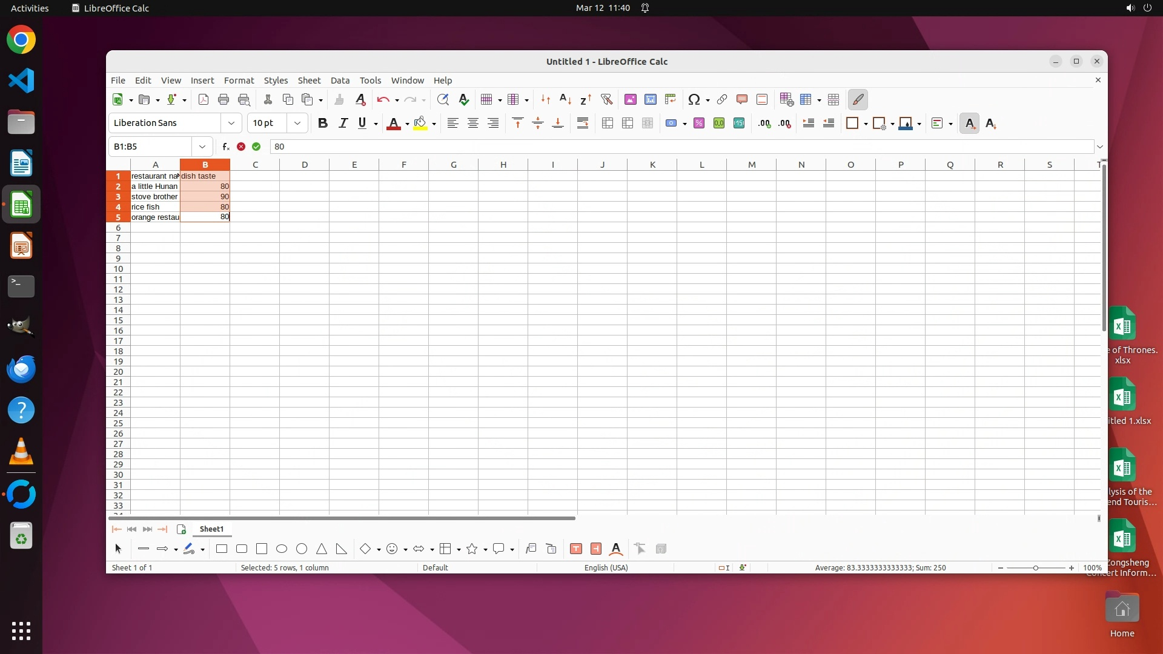Viewport: 1163px width, 654px height.
Task: Click the Insert Image icon
Action: [x=631, y=100]
